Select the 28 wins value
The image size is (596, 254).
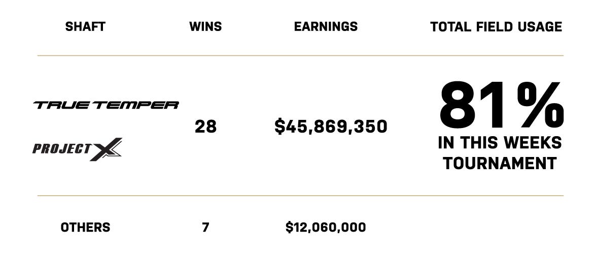click(x=205, y=126)
